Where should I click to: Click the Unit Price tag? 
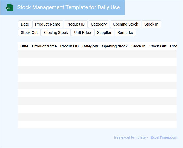tap(82, 33)
